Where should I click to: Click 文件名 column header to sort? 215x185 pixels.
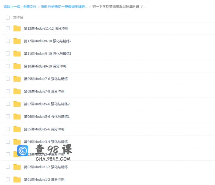(x=18, y=18)
